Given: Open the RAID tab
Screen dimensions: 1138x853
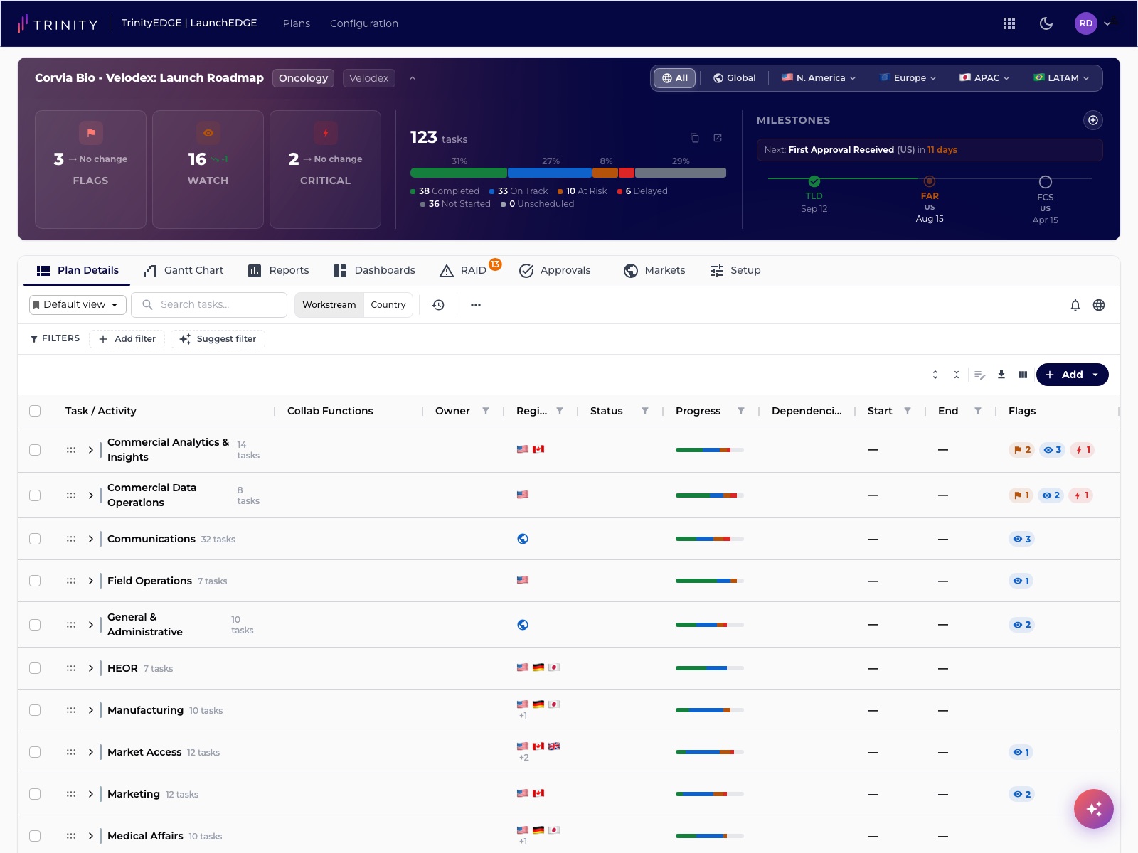Looking at the screenshot, I should pos(469,270).
